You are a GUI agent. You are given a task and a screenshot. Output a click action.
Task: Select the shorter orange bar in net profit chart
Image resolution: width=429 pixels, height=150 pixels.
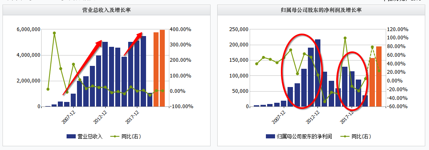tap(372, 82)
